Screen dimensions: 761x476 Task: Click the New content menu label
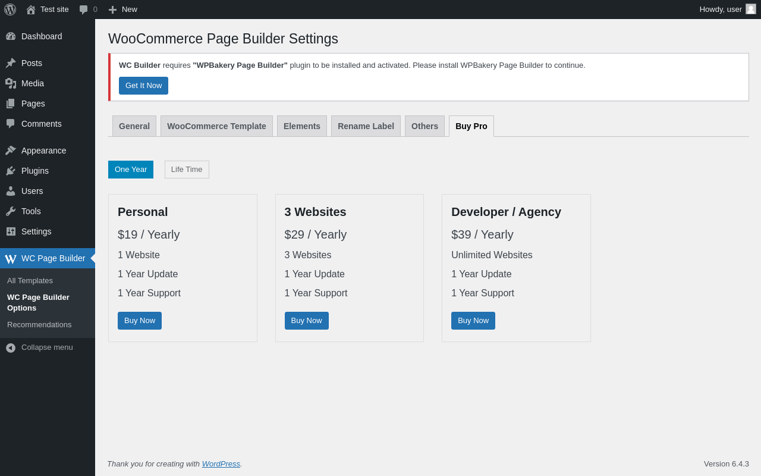coord(130,10)
